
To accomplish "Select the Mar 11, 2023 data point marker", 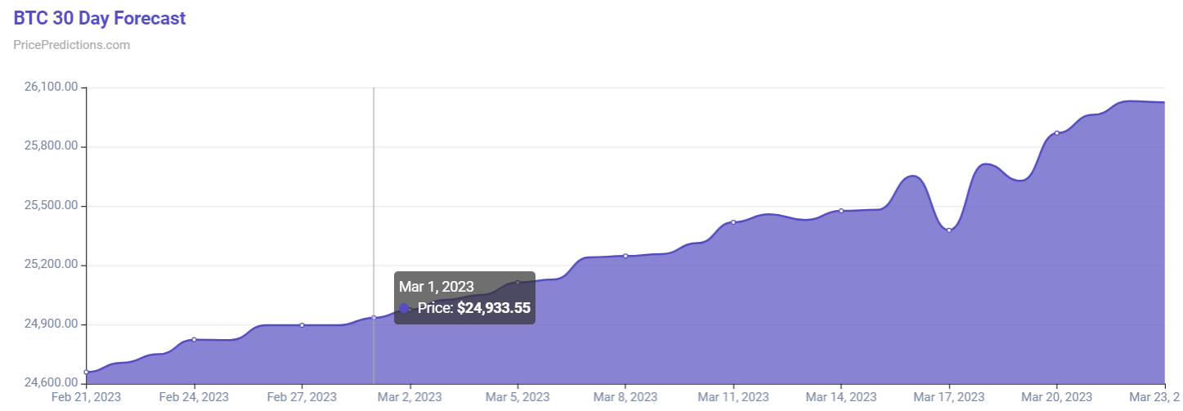I will pos(733,222).
